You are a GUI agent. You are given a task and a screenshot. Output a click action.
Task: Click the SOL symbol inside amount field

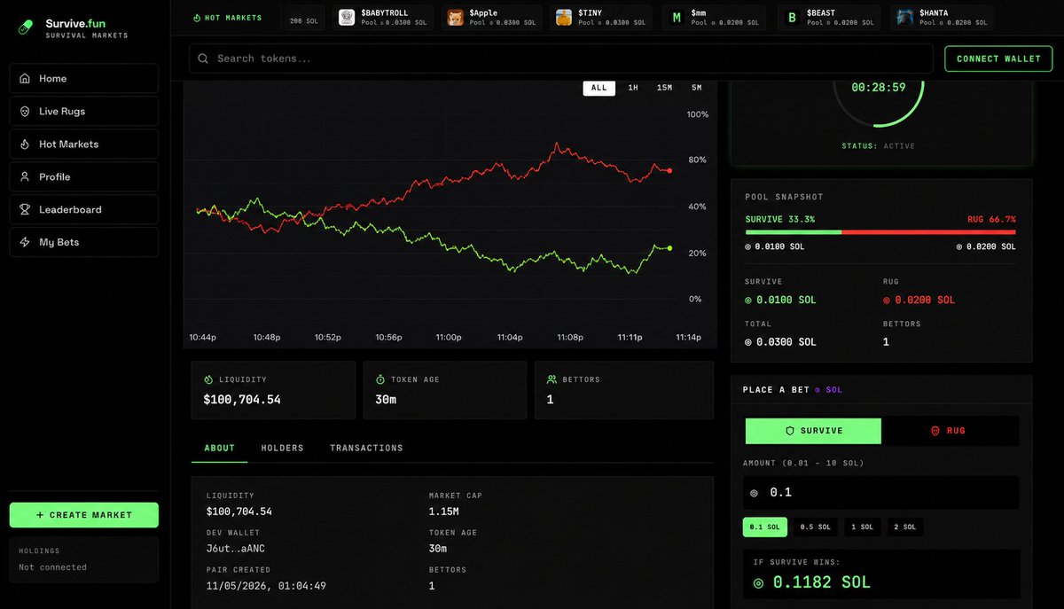[755, 493]
